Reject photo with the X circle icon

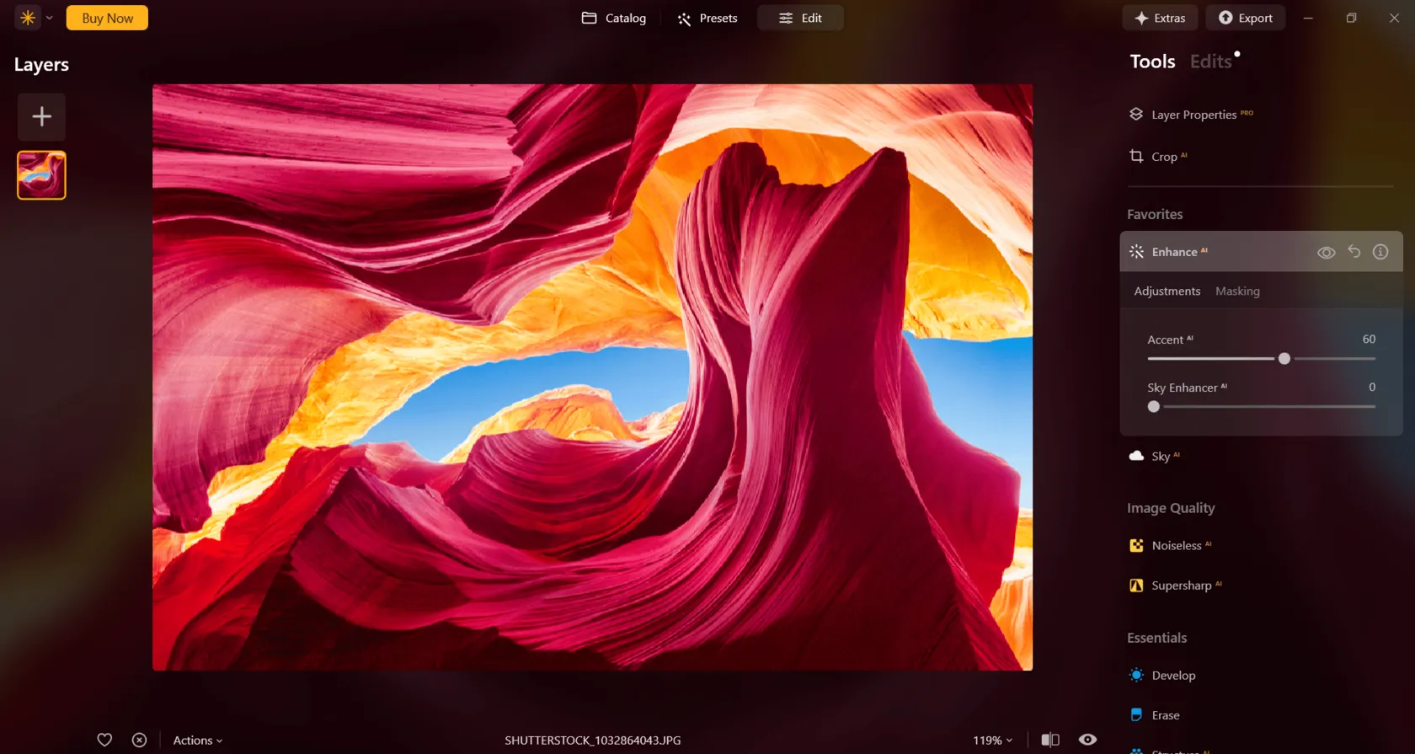pos(139,740)
